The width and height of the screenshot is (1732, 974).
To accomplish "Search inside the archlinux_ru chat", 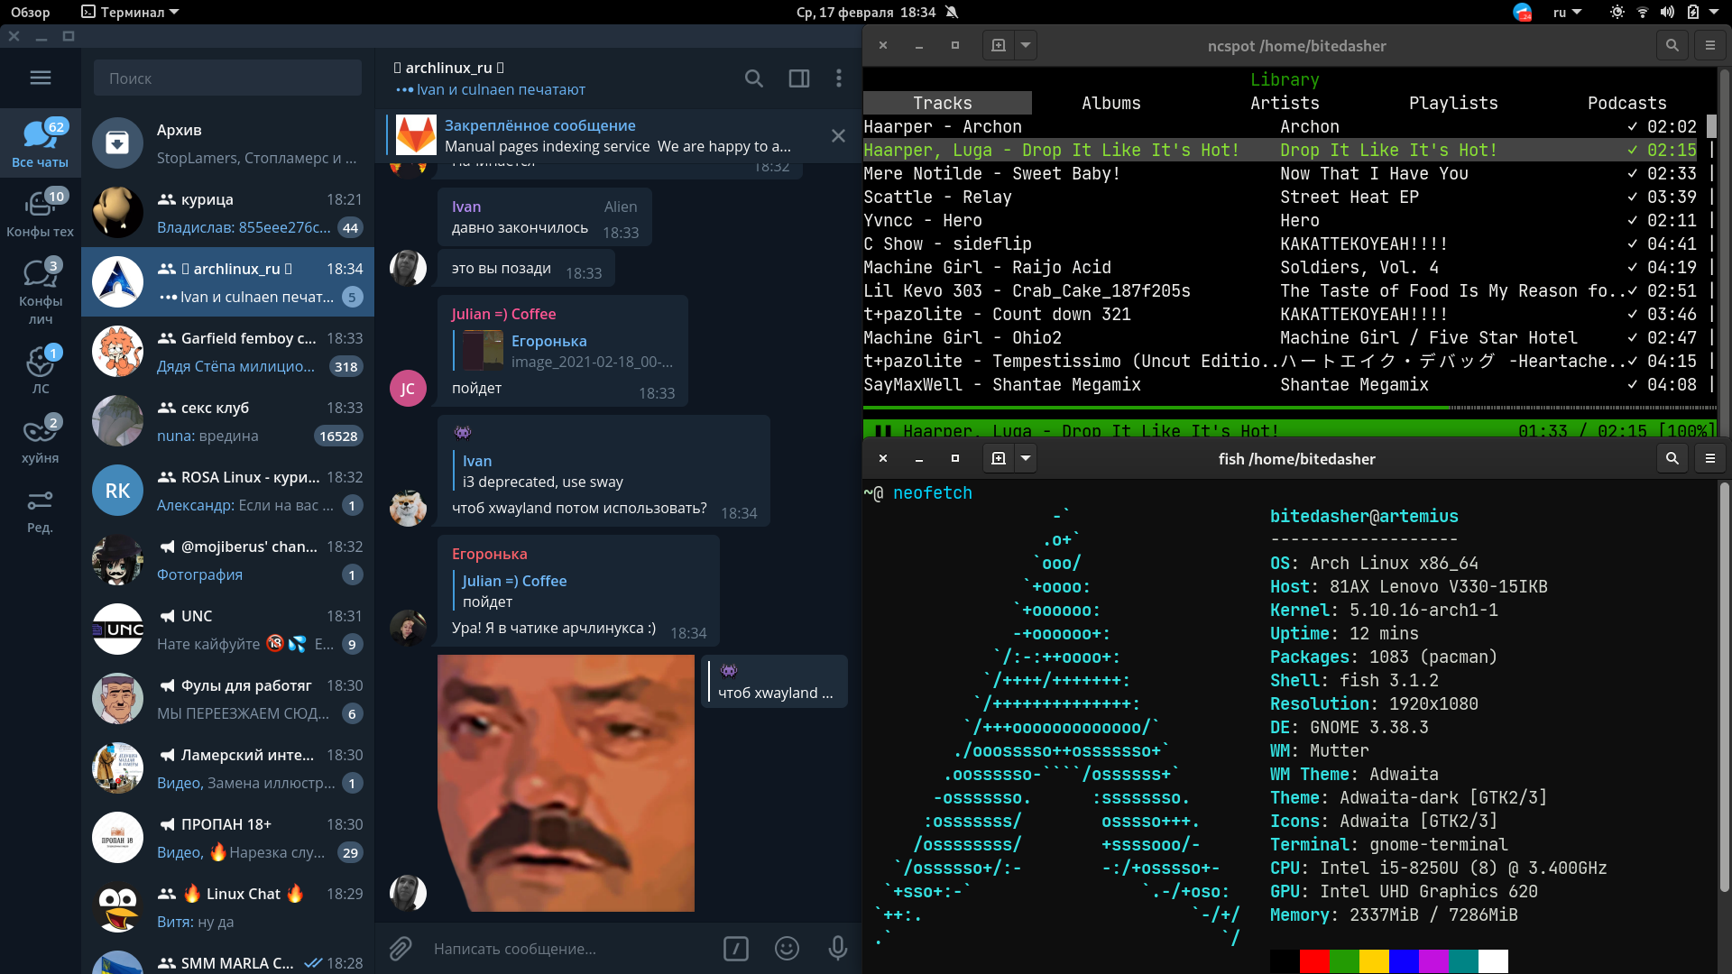I will 754,78.
